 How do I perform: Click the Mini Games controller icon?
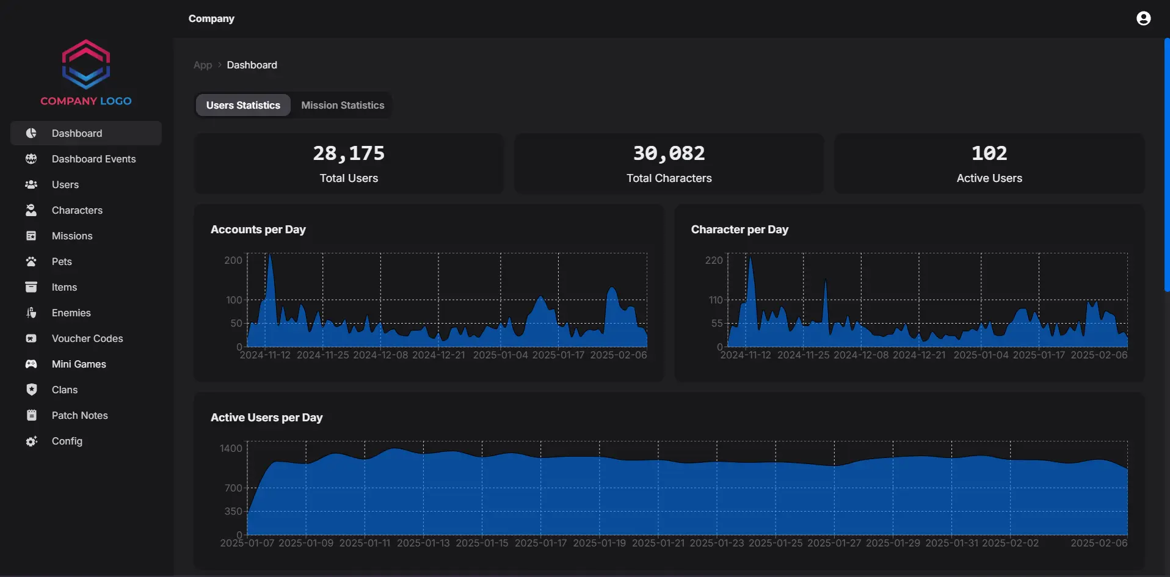(x=31, y=364)
